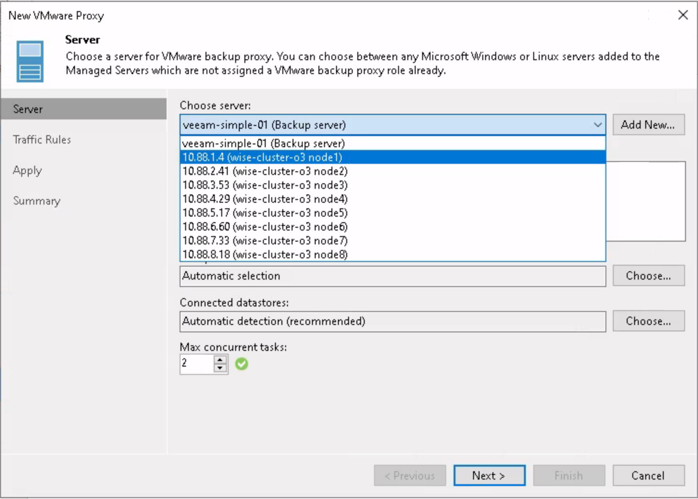This screenshot has width=698, height=499.
Task: Select 10.88.8.18 (wise-cluster-o3 node8)
Action: click(393, 254)
